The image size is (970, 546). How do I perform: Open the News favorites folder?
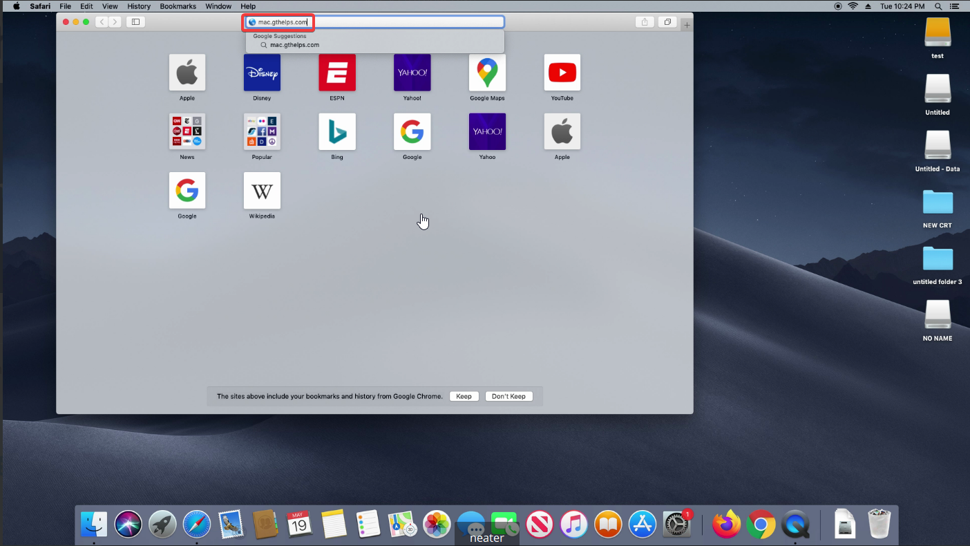click(187, 131)
